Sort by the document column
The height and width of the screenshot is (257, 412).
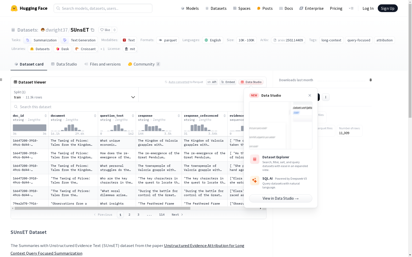tap(95, 116)
